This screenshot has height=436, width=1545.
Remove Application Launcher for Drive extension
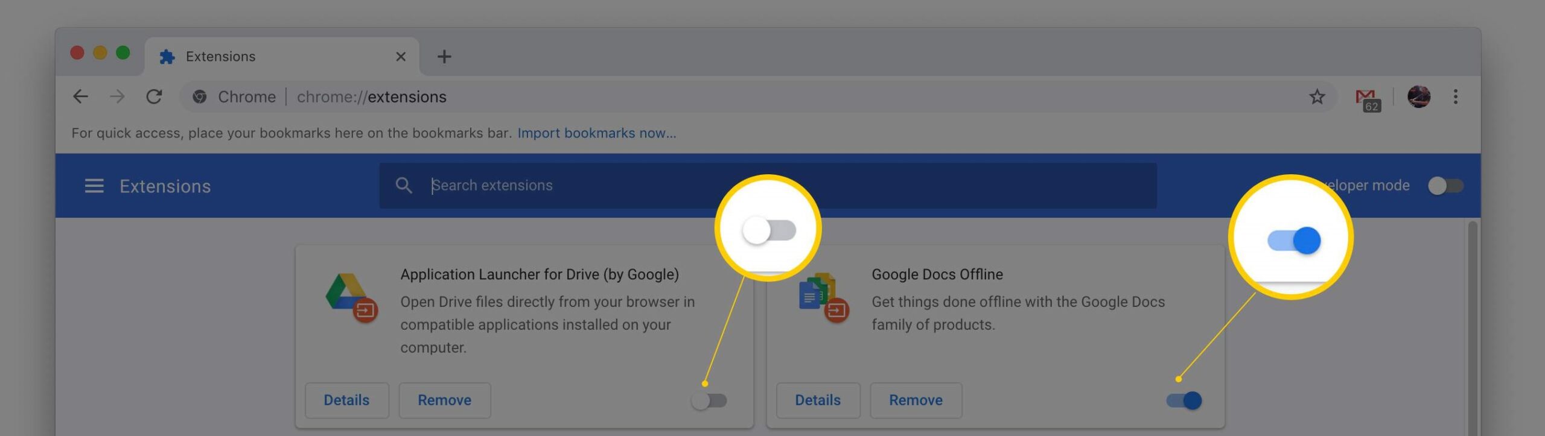point(445,400)
